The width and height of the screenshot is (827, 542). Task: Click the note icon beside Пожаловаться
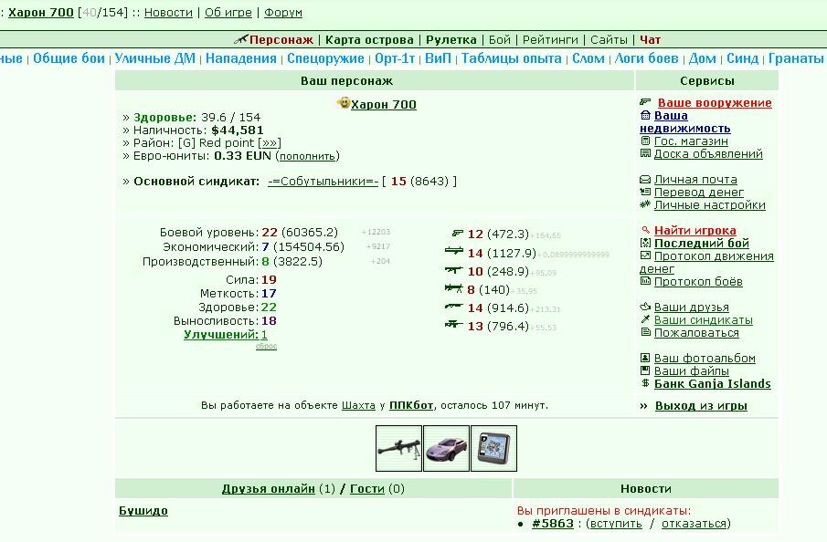pos(645,332)
